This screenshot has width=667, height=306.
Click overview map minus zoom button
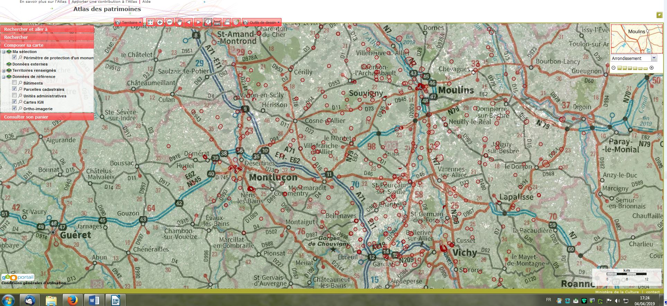613,68
